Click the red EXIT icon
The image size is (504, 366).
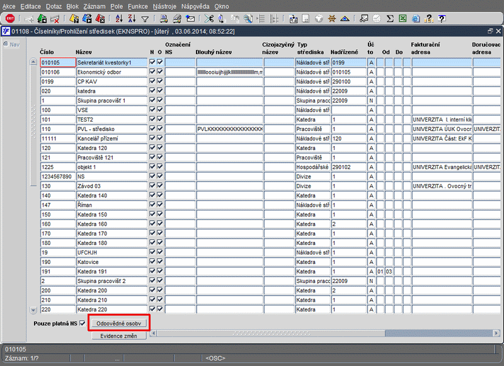(x=10, y=19)
